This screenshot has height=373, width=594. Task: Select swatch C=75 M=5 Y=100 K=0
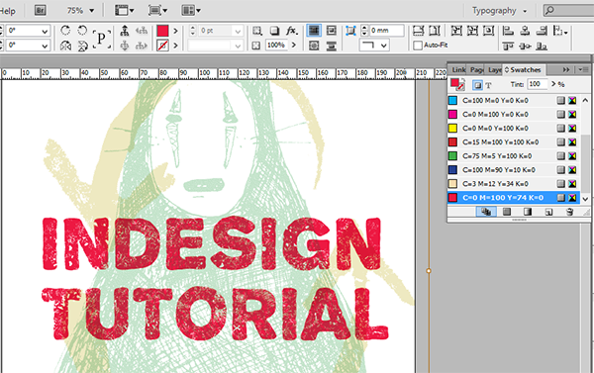point(513,156)
